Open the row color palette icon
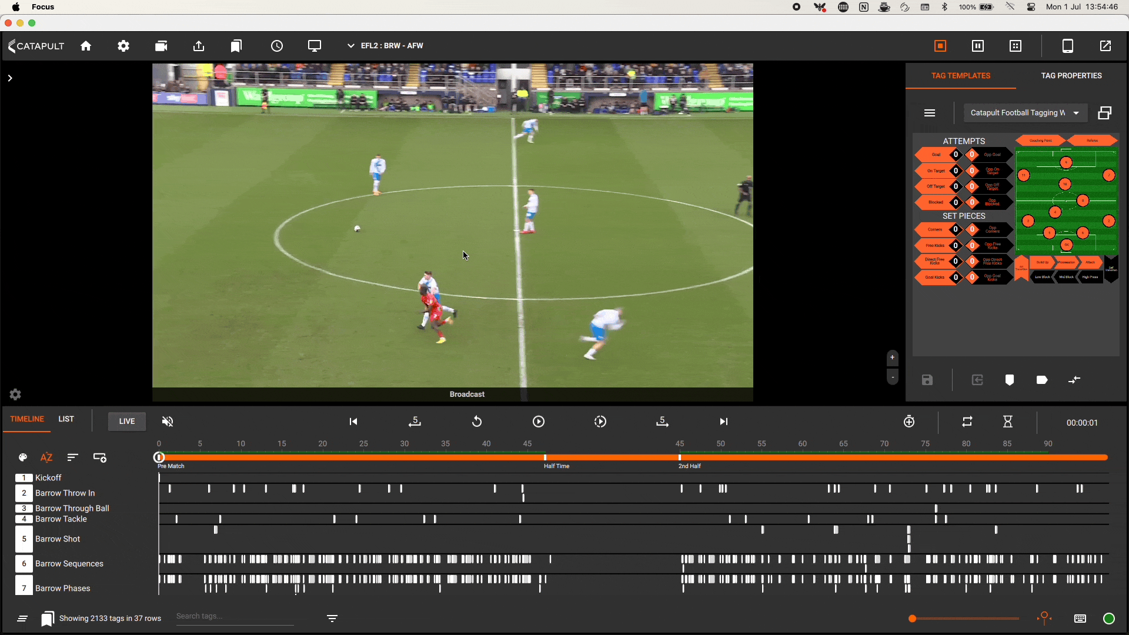 click(23, 457)
